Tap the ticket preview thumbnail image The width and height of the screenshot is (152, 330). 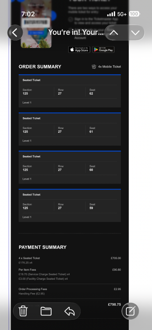click(36, 24)
